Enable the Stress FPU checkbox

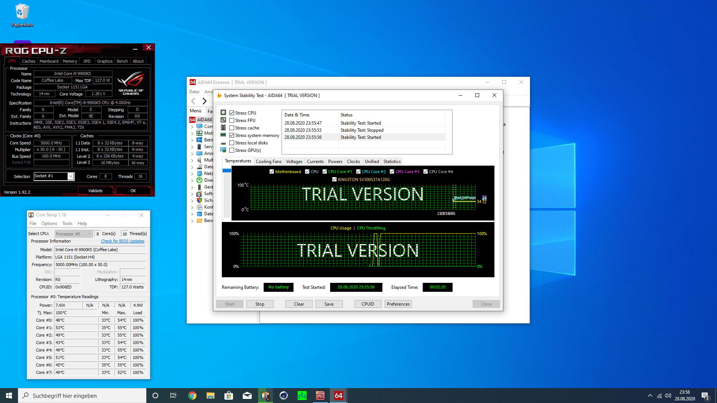pos(232,121)
